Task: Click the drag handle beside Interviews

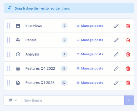Action: (8, 26)
